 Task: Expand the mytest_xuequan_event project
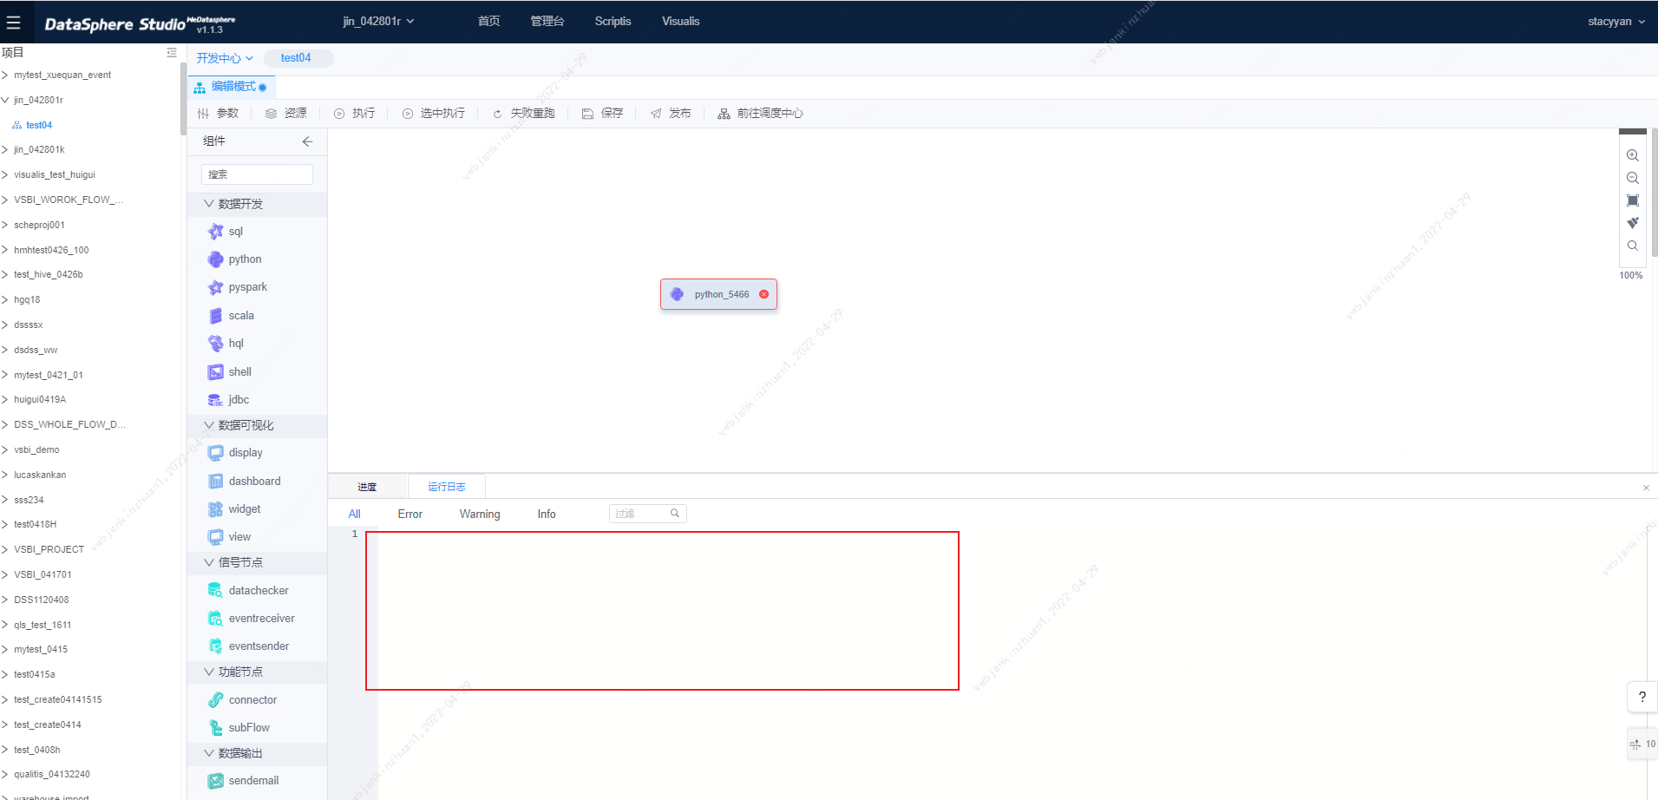5,75
